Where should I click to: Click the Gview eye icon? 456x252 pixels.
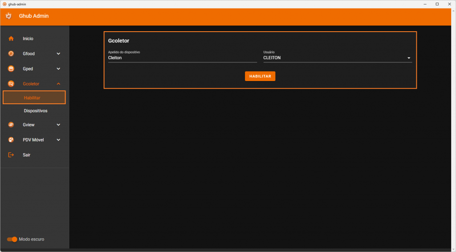click(11, 125)
